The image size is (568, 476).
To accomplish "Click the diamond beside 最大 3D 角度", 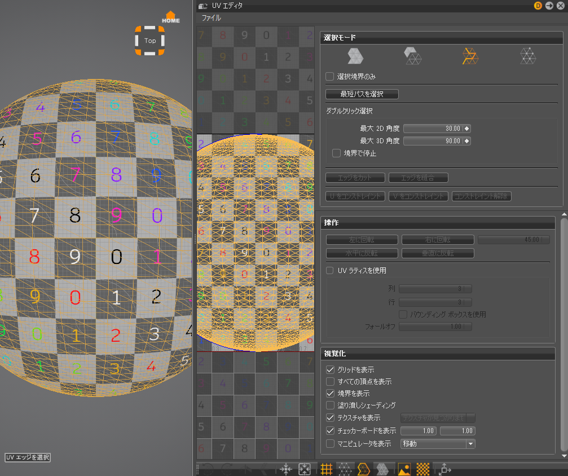I will pyautogui.click(x=467, y=141).
